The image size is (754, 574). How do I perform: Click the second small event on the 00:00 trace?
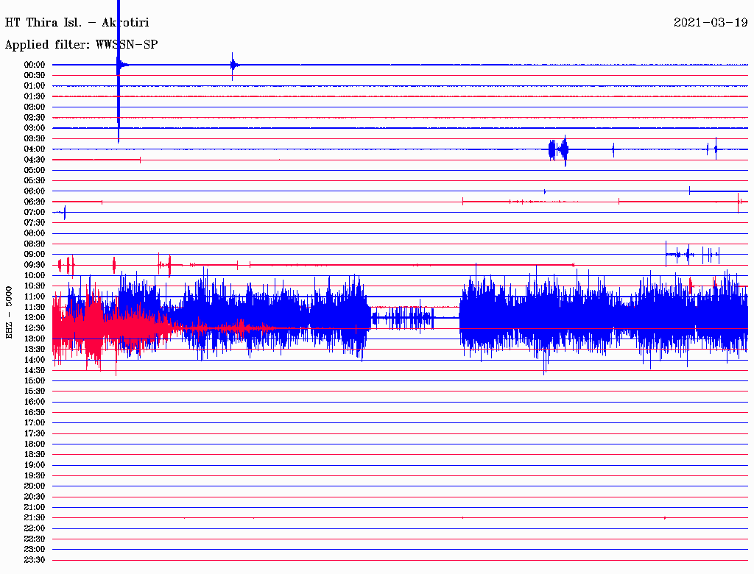[x=233, y=65]
